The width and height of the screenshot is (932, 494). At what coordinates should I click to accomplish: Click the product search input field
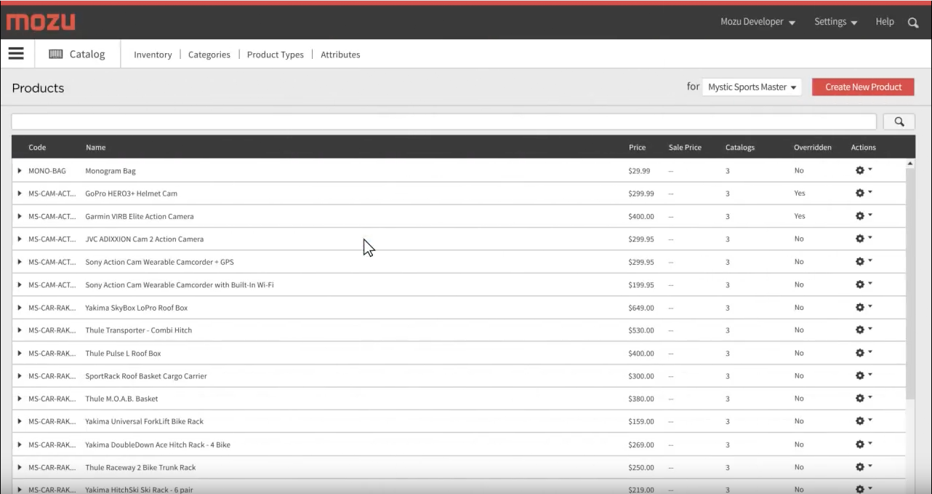(x=444, y=121)
